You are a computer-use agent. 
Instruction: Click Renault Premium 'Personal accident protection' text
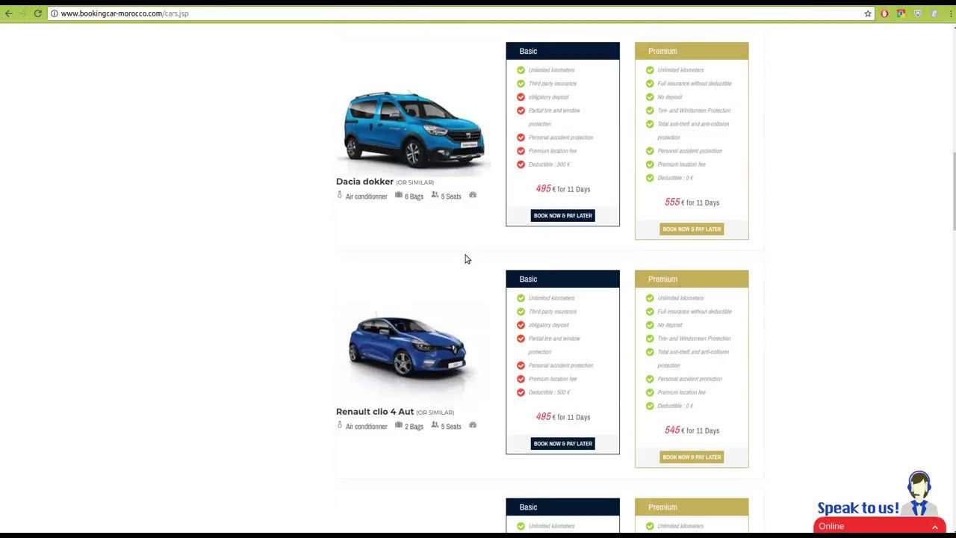coord(689,379)
